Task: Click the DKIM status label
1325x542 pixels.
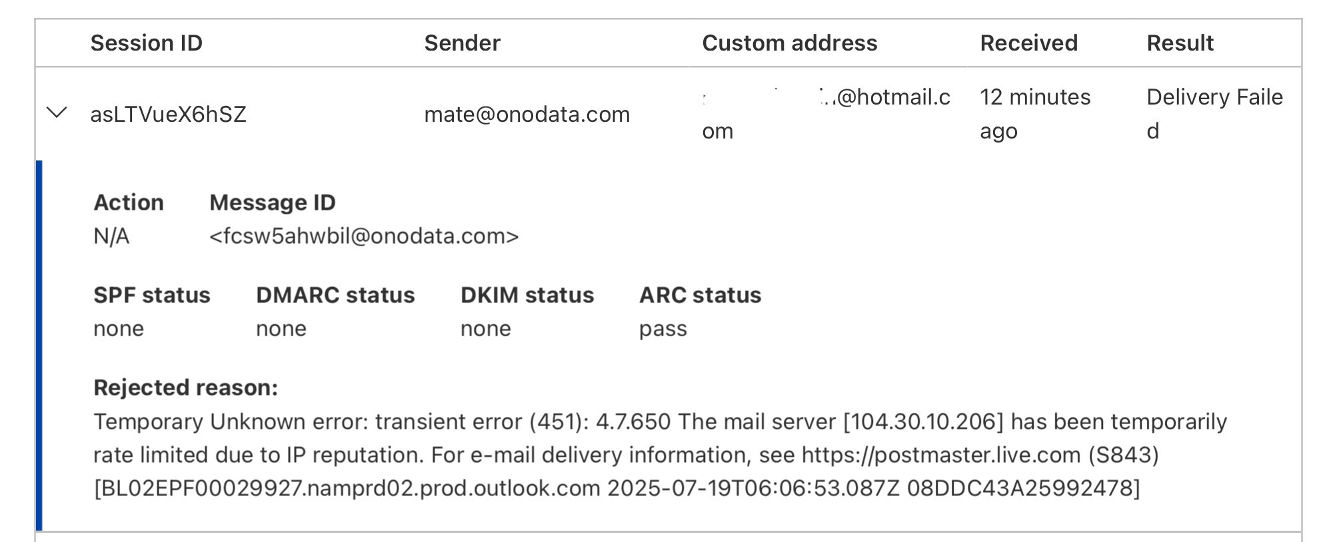Action: 527,295
